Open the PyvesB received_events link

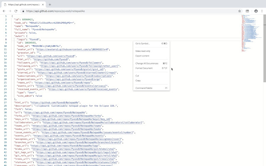(x=83, y=89)
